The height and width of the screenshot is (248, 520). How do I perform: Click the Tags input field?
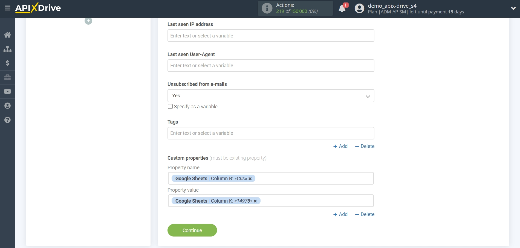[x=271, y=133]
